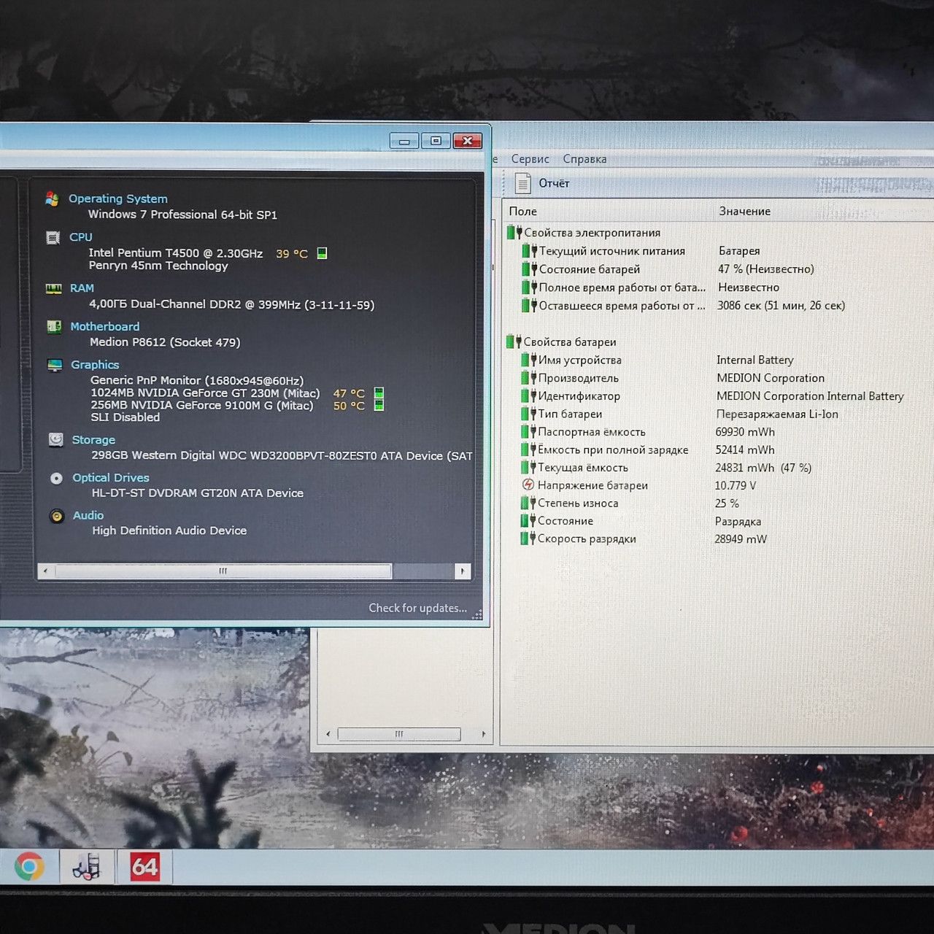Image resolution: width=934 pixels, height=934 pixels.
Task: Switch to AIDA64 taskbar button
Action: [144, 867]
